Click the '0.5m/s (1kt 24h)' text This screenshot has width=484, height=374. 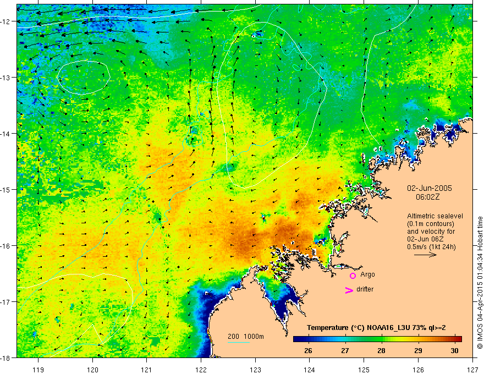[x=431, y=247]
